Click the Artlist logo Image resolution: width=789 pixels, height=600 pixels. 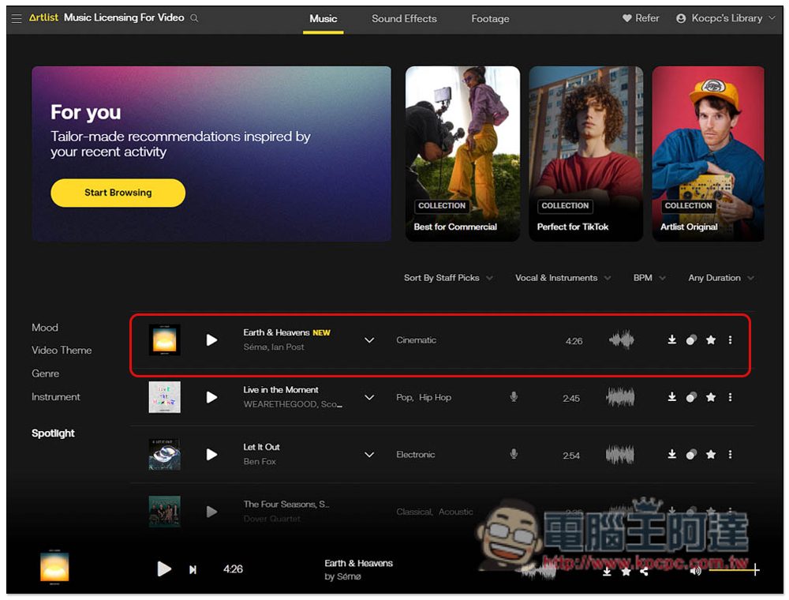[43, 17]
